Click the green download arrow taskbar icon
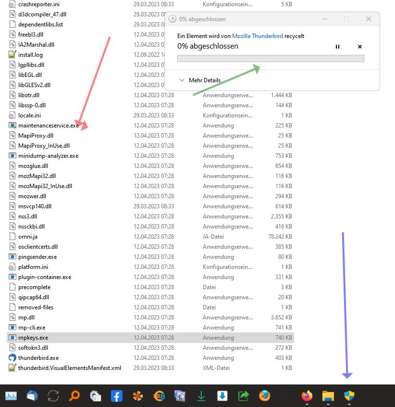395x407 pixels. point(201,396)
